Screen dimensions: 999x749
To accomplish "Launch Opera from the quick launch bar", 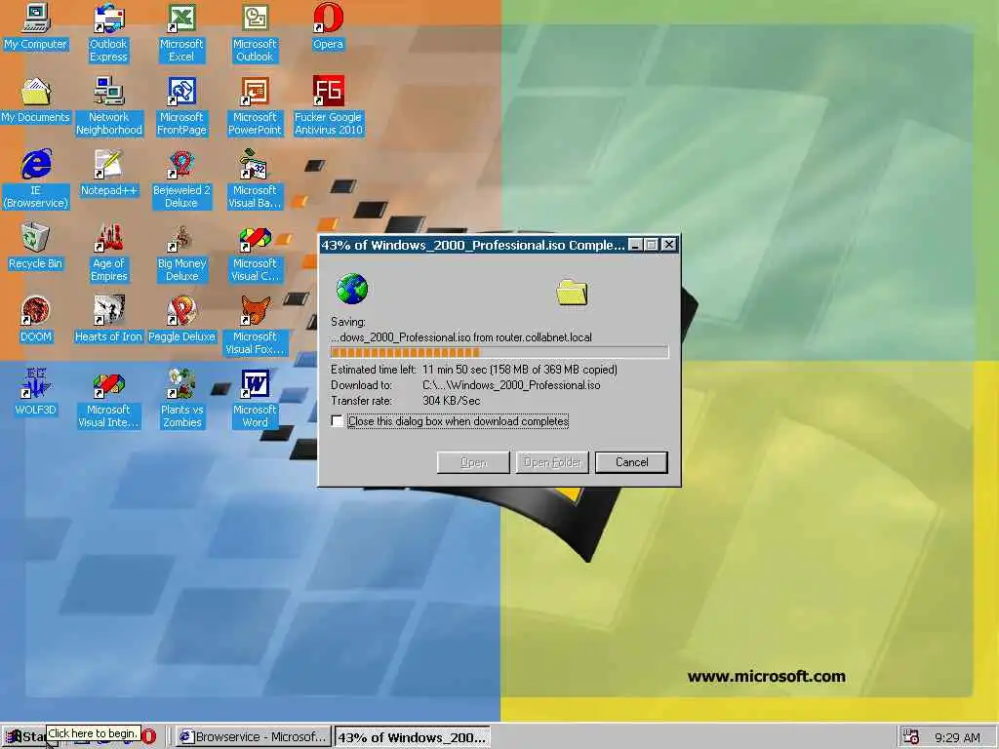I will 149,737.
